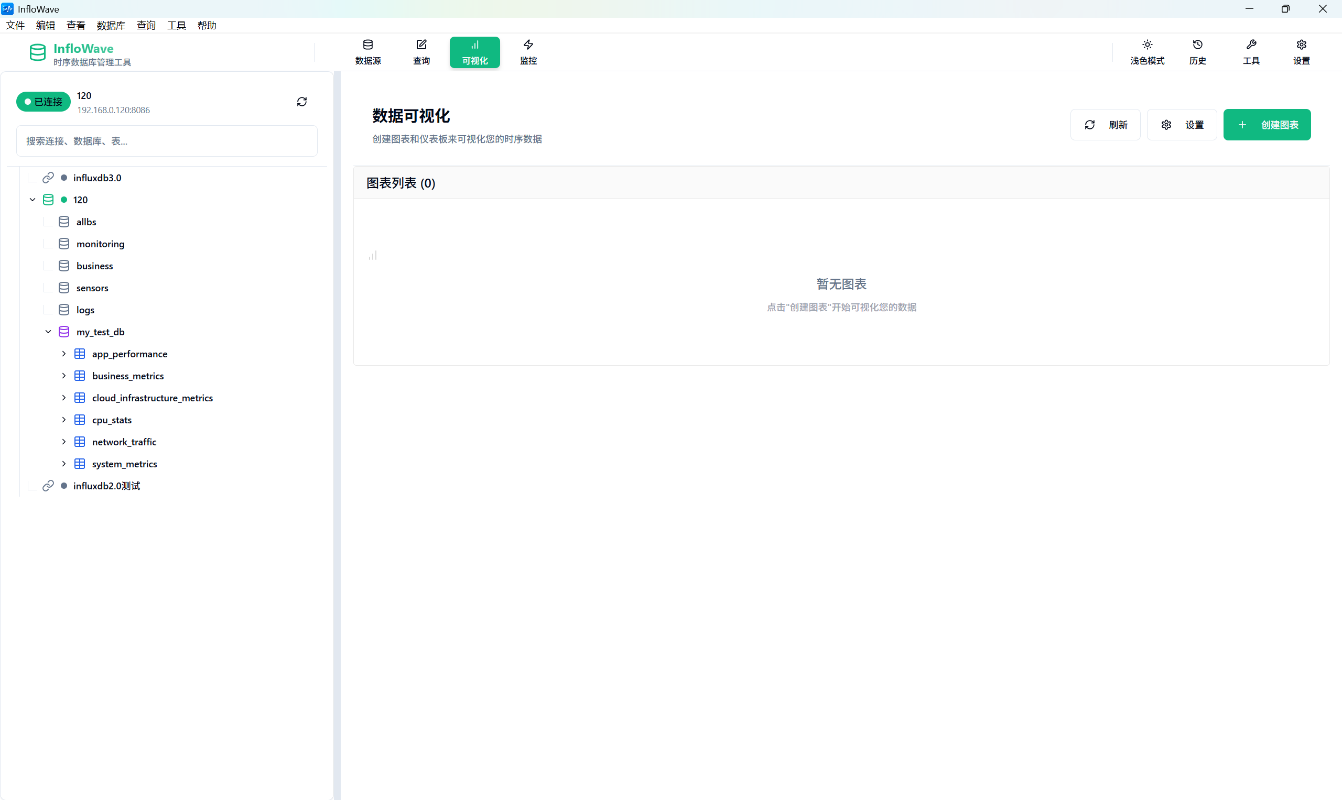Select the monitoring database
The image size is (1342, 800).
click(x=100, y=244)
